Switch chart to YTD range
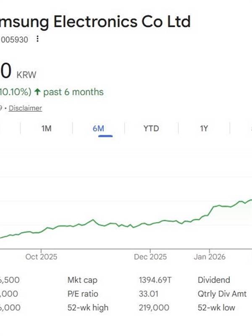The height and width of the screenshot is (336, 252). pos(151,129)
